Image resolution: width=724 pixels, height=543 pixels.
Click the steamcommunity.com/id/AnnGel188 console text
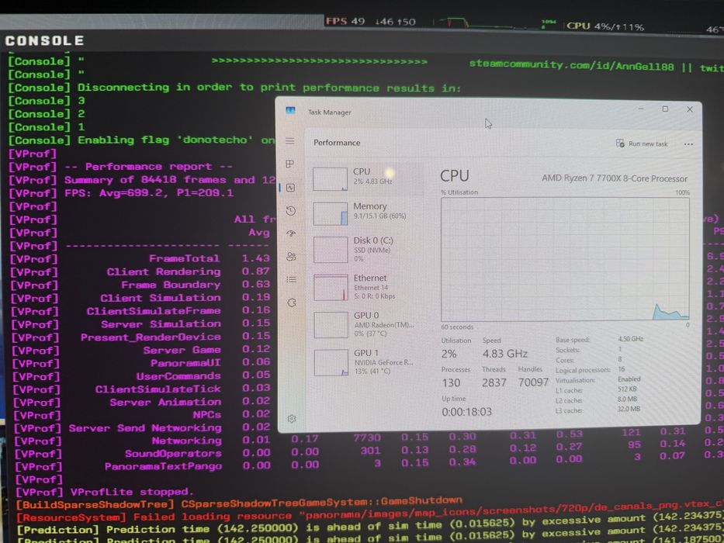click(x=571, y=65)
